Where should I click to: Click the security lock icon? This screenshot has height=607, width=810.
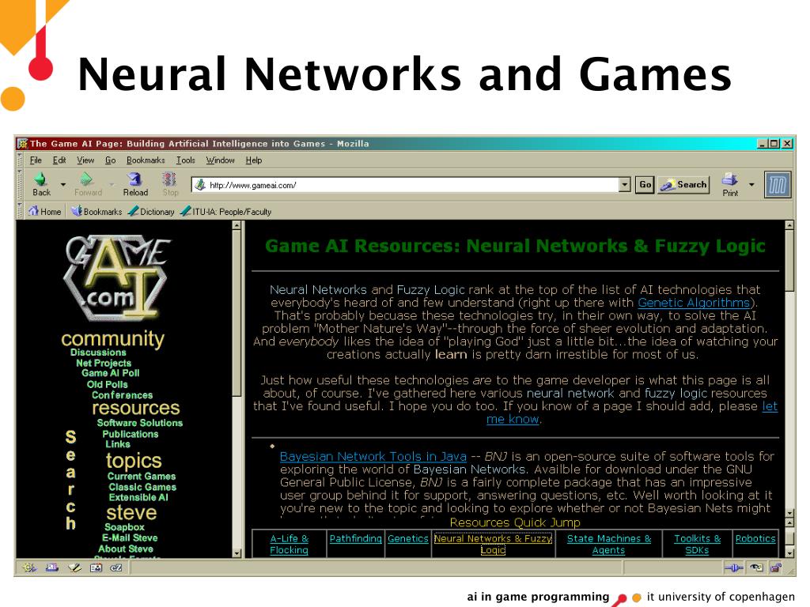point(776,568)
